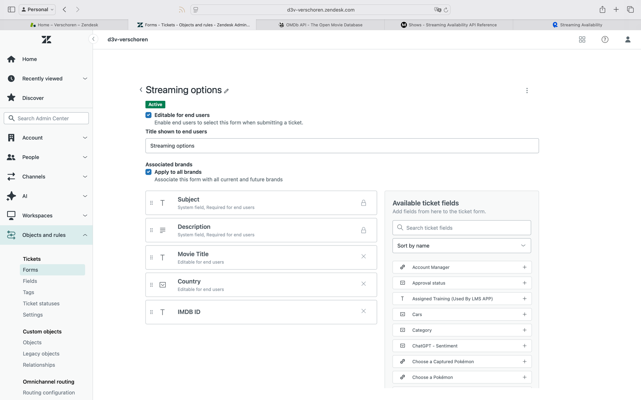Open the Fields page under Tickets
The height and width of the screenshot is (400, 641).
[30, 281]
